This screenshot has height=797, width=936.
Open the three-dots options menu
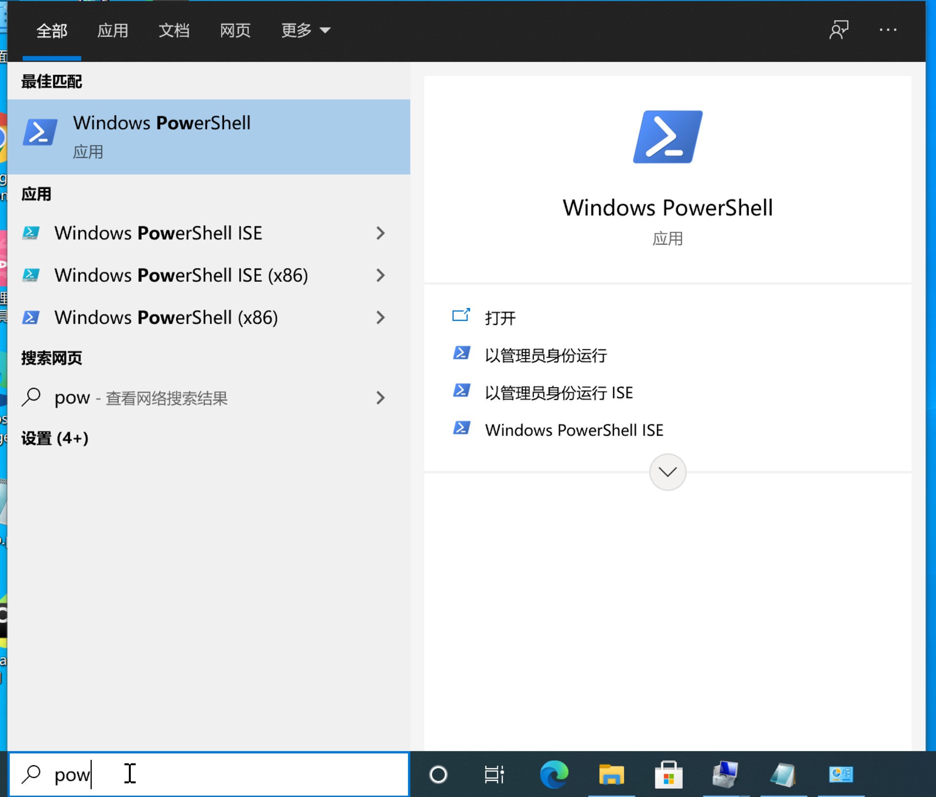point(888,30)
